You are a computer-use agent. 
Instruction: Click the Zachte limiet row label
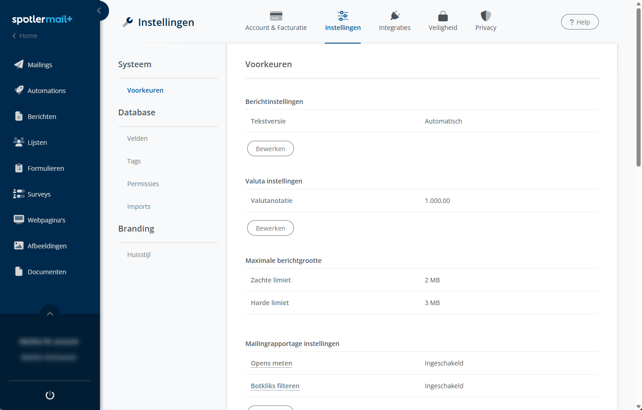[271, 280]
